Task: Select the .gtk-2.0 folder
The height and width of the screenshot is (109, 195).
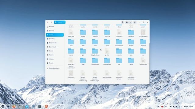Action: pyautogui.click(x=107, y=32)
